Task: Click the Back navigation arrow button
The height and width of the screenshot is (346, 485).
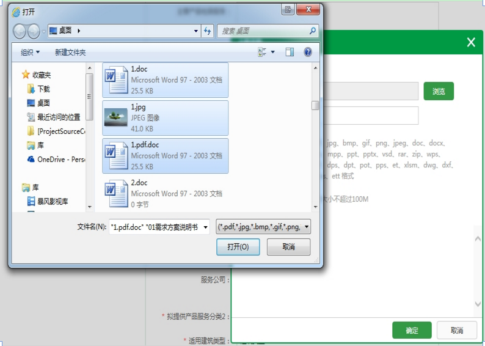Action: coord(20,31)
